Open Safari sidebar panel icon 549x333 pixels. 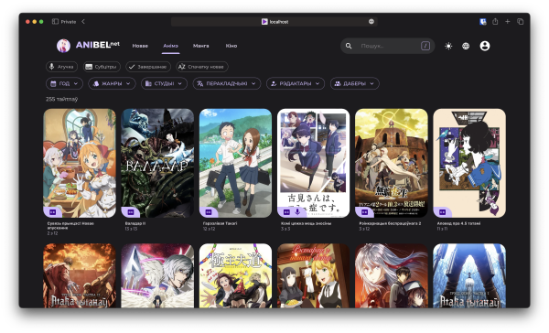click(x=55, y=22)
